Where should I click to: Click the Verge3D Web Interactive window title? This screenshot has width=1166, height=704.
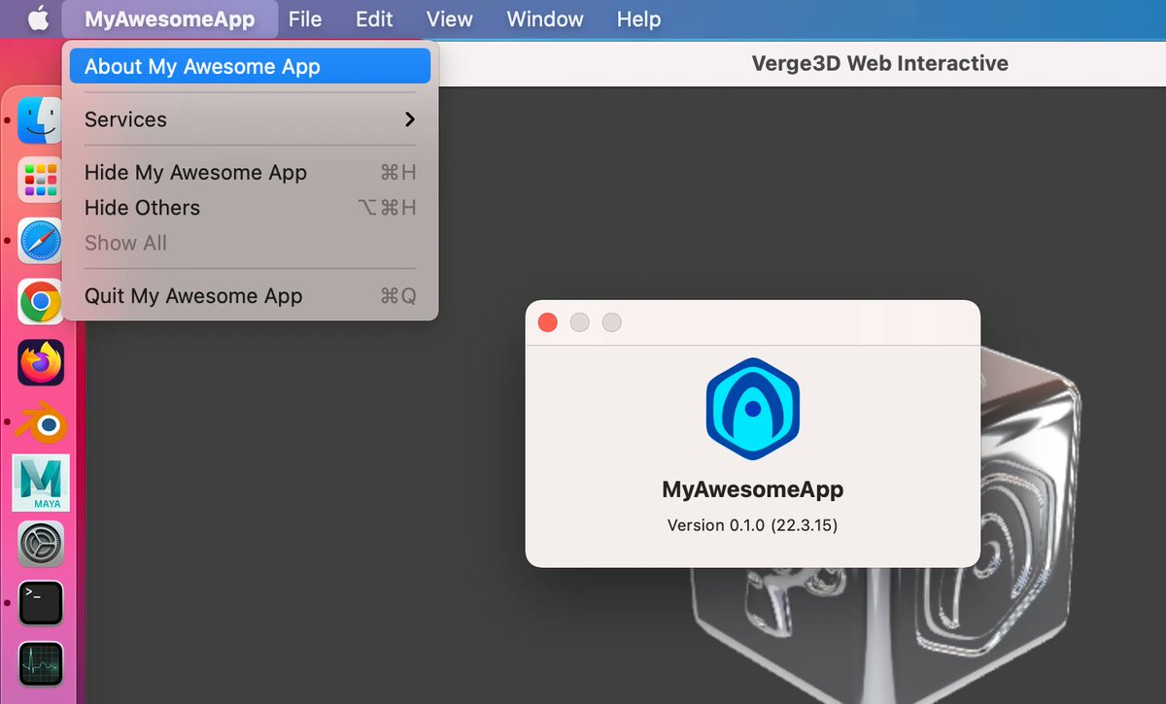tap(879, 64)
